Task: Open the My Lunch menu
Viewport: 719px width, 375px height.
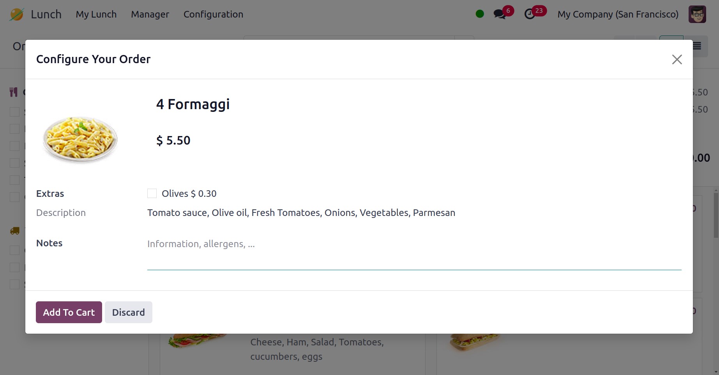Action: pos(96,14)
